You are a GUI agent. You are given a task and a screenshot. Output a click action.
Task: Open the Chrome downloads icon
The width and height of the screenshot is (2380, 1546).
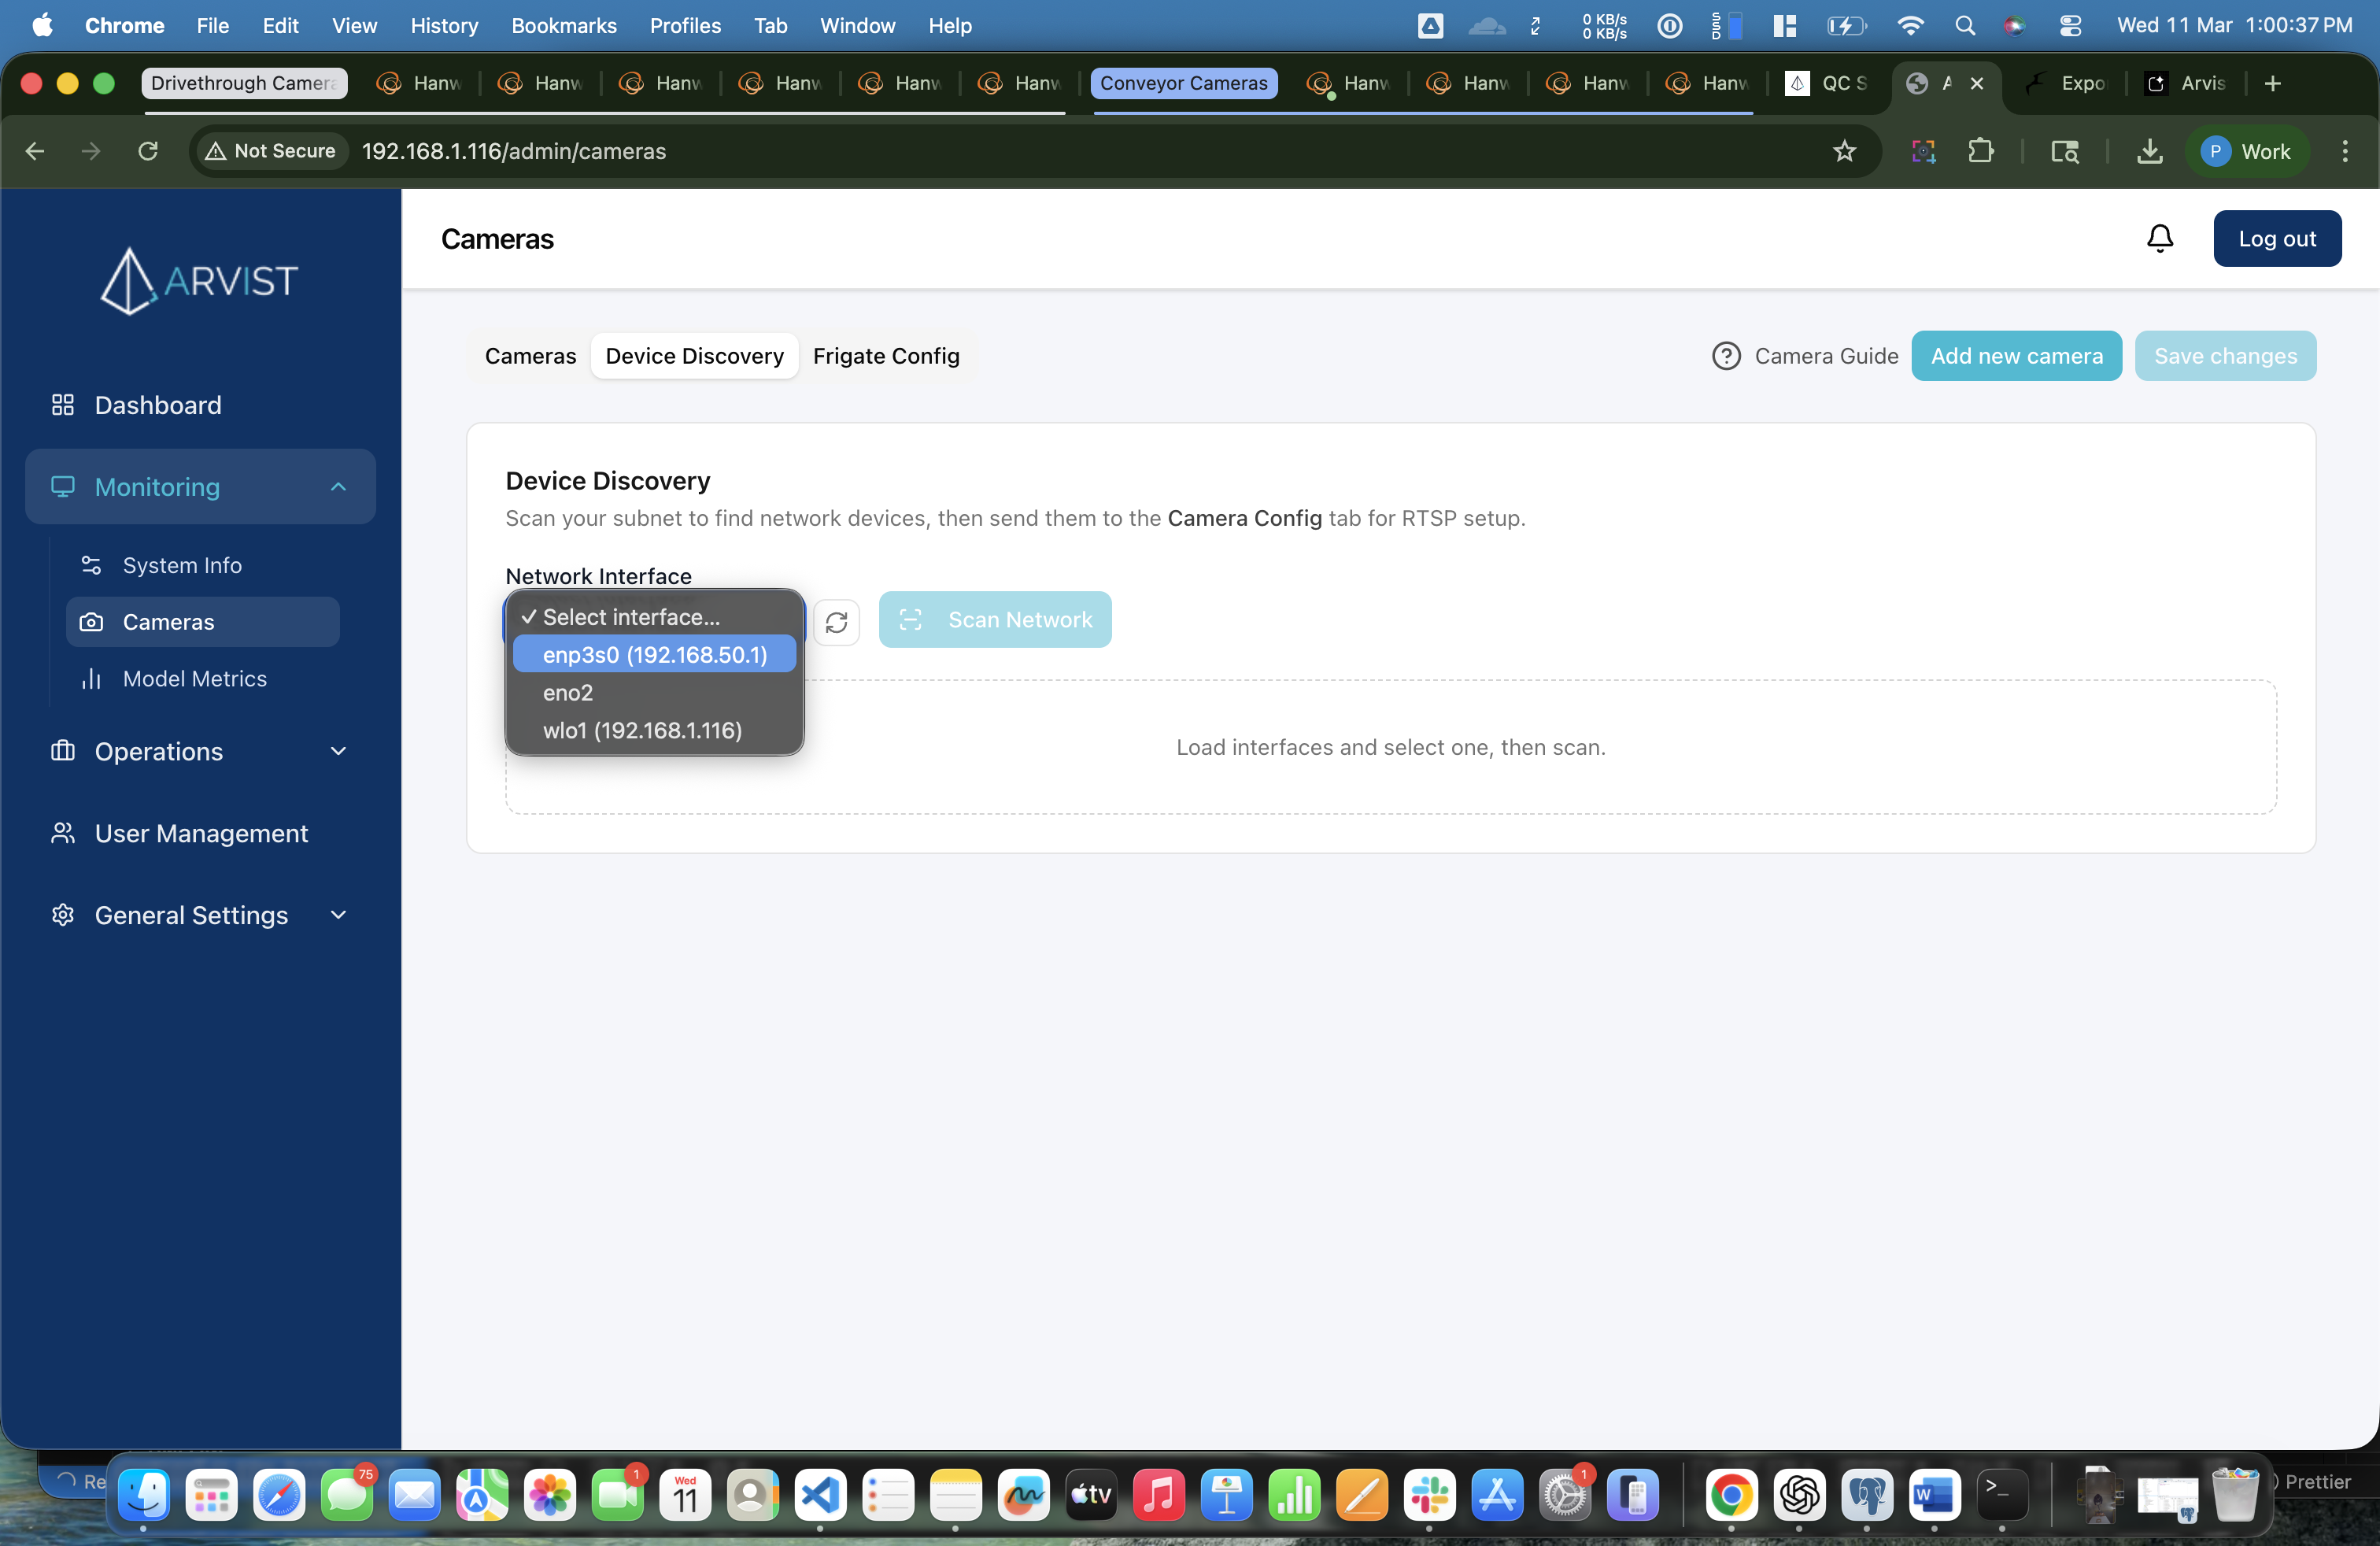[x=2149, y=151]
